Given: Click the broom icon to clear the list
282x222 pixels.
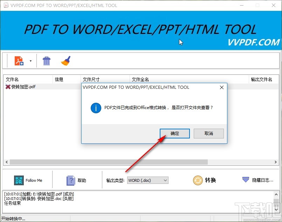Looking at the screenshot, I should pos(66,60).
